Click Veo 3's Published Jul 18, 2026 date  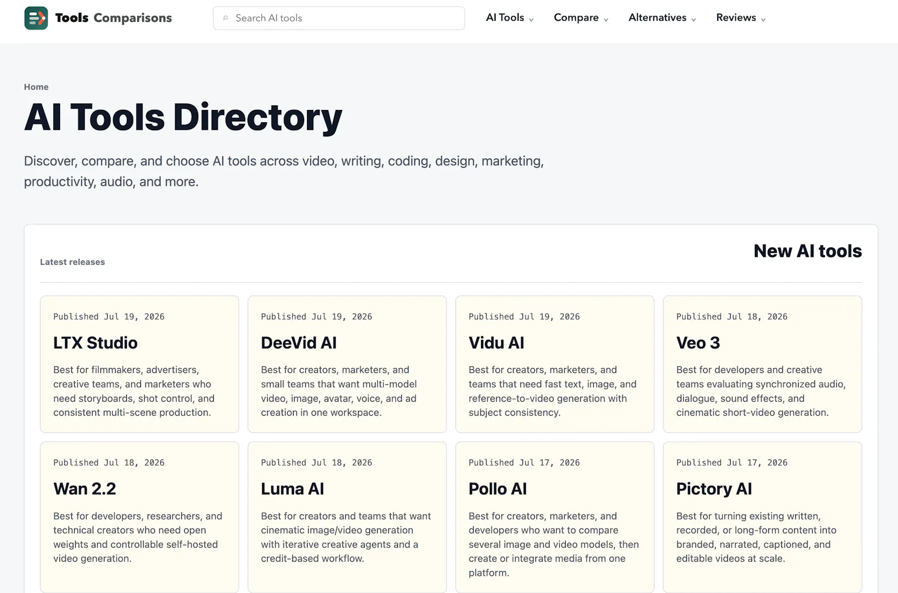[732, 316]
